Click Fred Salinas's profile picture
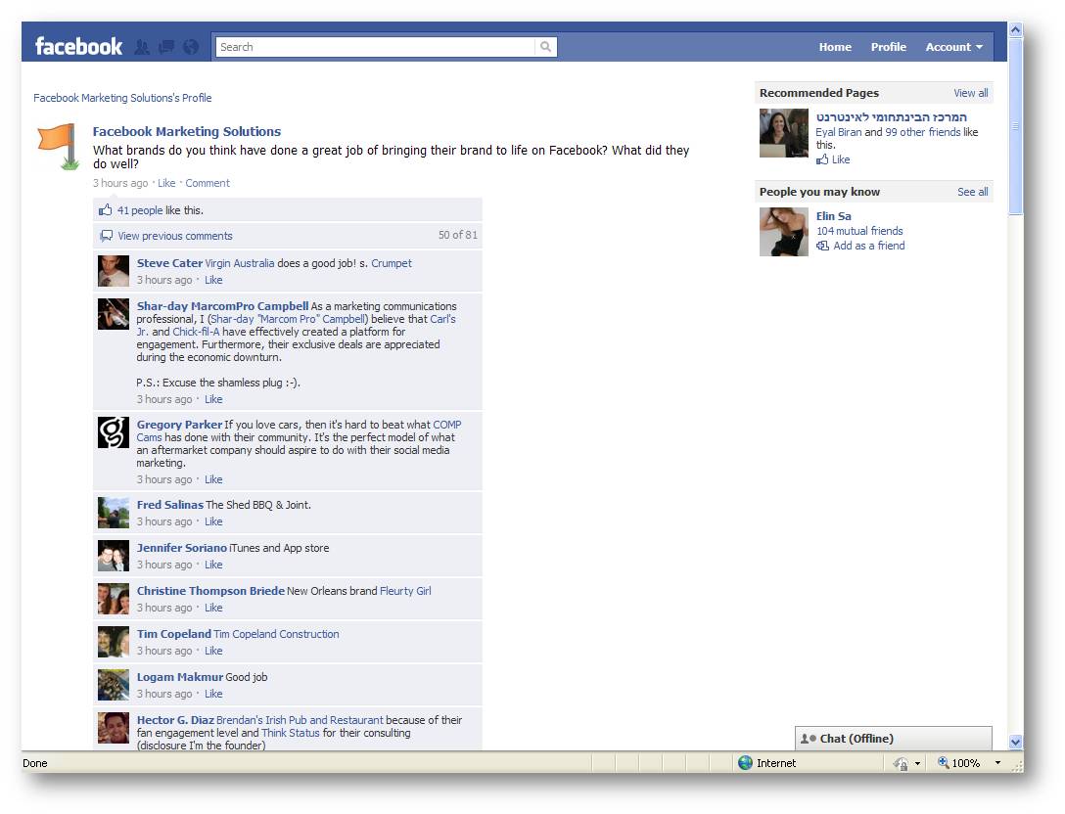The width and height of the screenshot is (1065, 814). (114, 513)
